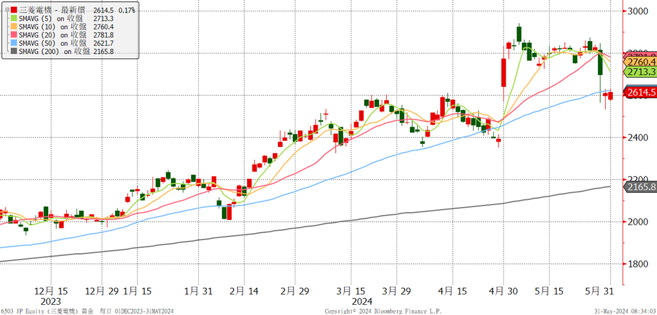657x315 pixels.
Task: Click the 2023 year label on the date axis
Action: click(x=51, y=302)
